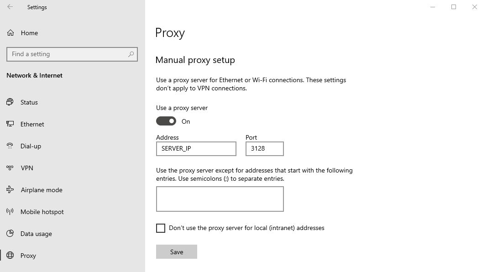Click the Address field showing SERVER_IP
Image resolution: width=482 pixels, height=272 pixels.
coord(196,149)
